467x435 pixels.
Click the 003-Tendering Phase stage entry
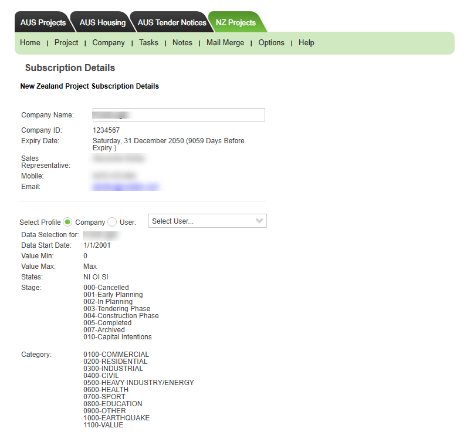tap(117, 309)
